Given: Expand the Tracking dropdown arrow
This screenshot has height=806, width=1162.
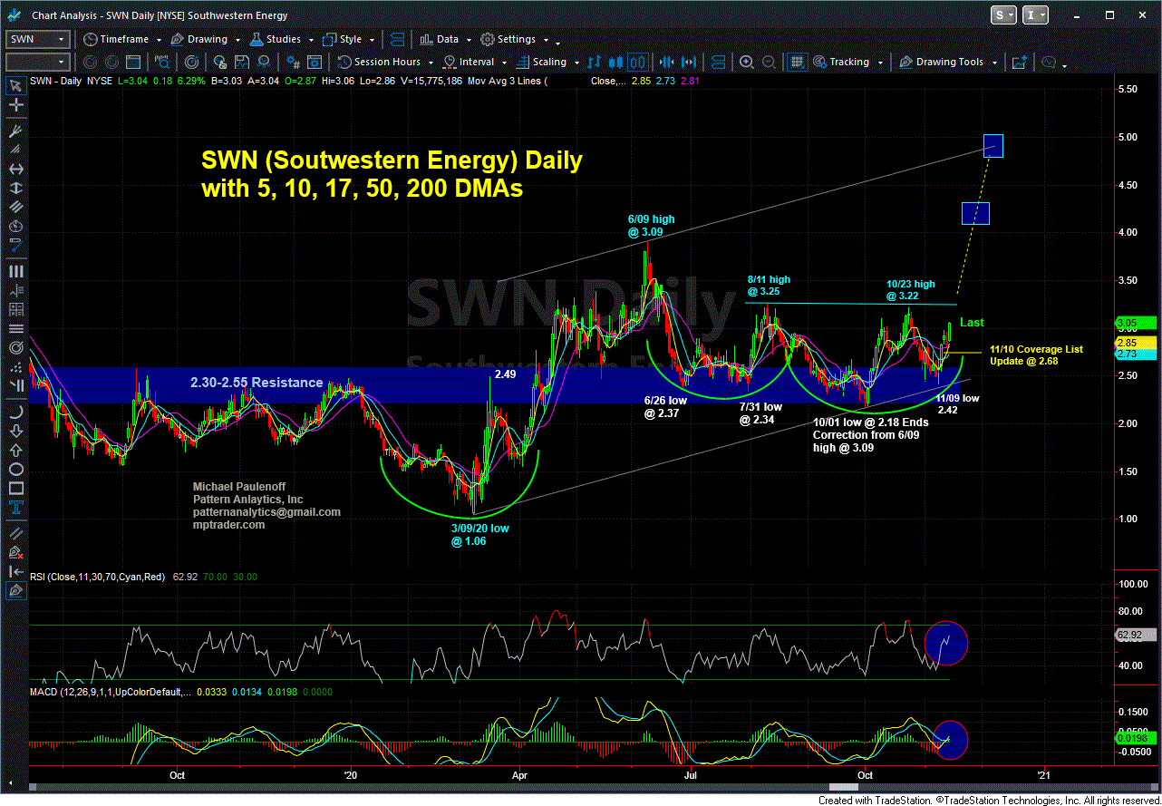Looking at the screenshot, I should coord(878,63).
